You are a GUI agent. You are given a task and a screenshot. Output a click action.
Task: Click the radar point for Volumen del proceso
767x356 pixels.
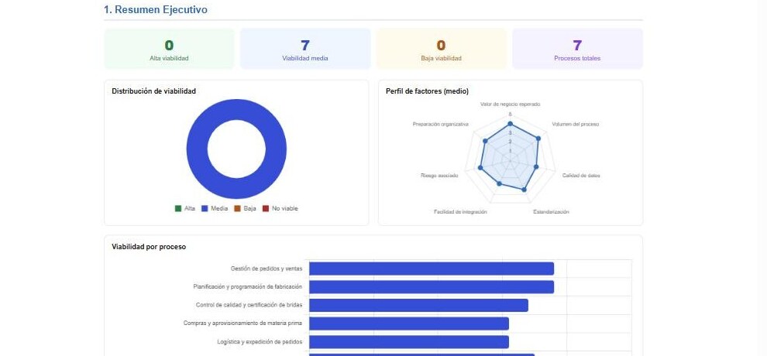coord(538,139)
